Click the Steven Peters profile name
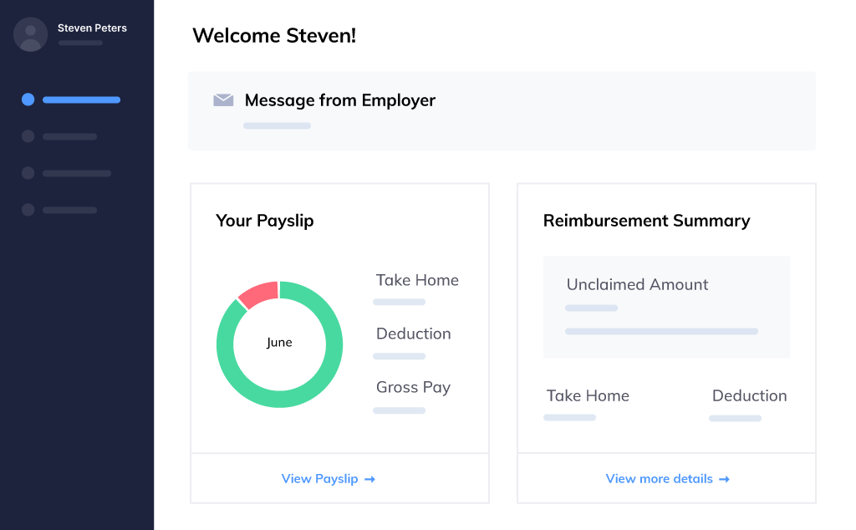 (91, 28)
